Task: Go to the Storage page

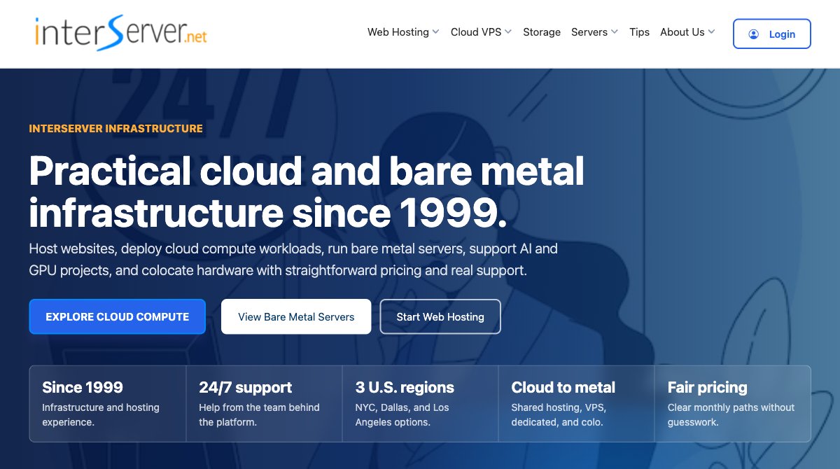Action: 542,32
